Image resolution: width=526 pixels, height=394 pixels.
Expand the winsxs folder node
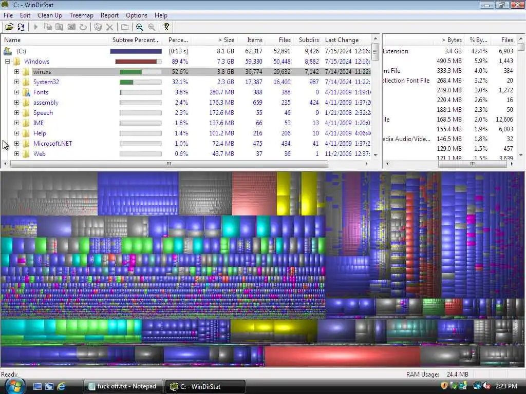[x=16, y=71]
